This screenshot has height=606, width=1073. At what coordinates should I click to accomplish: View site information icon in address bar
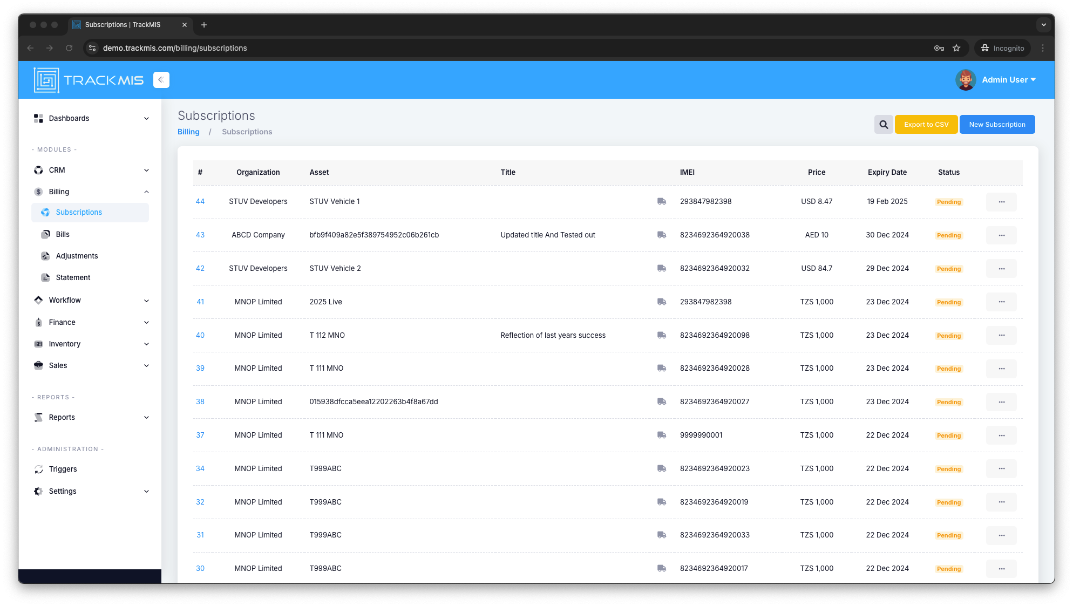pos(92,48)
